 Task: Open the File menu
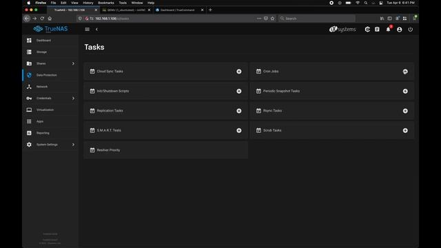tap(53, 3)
